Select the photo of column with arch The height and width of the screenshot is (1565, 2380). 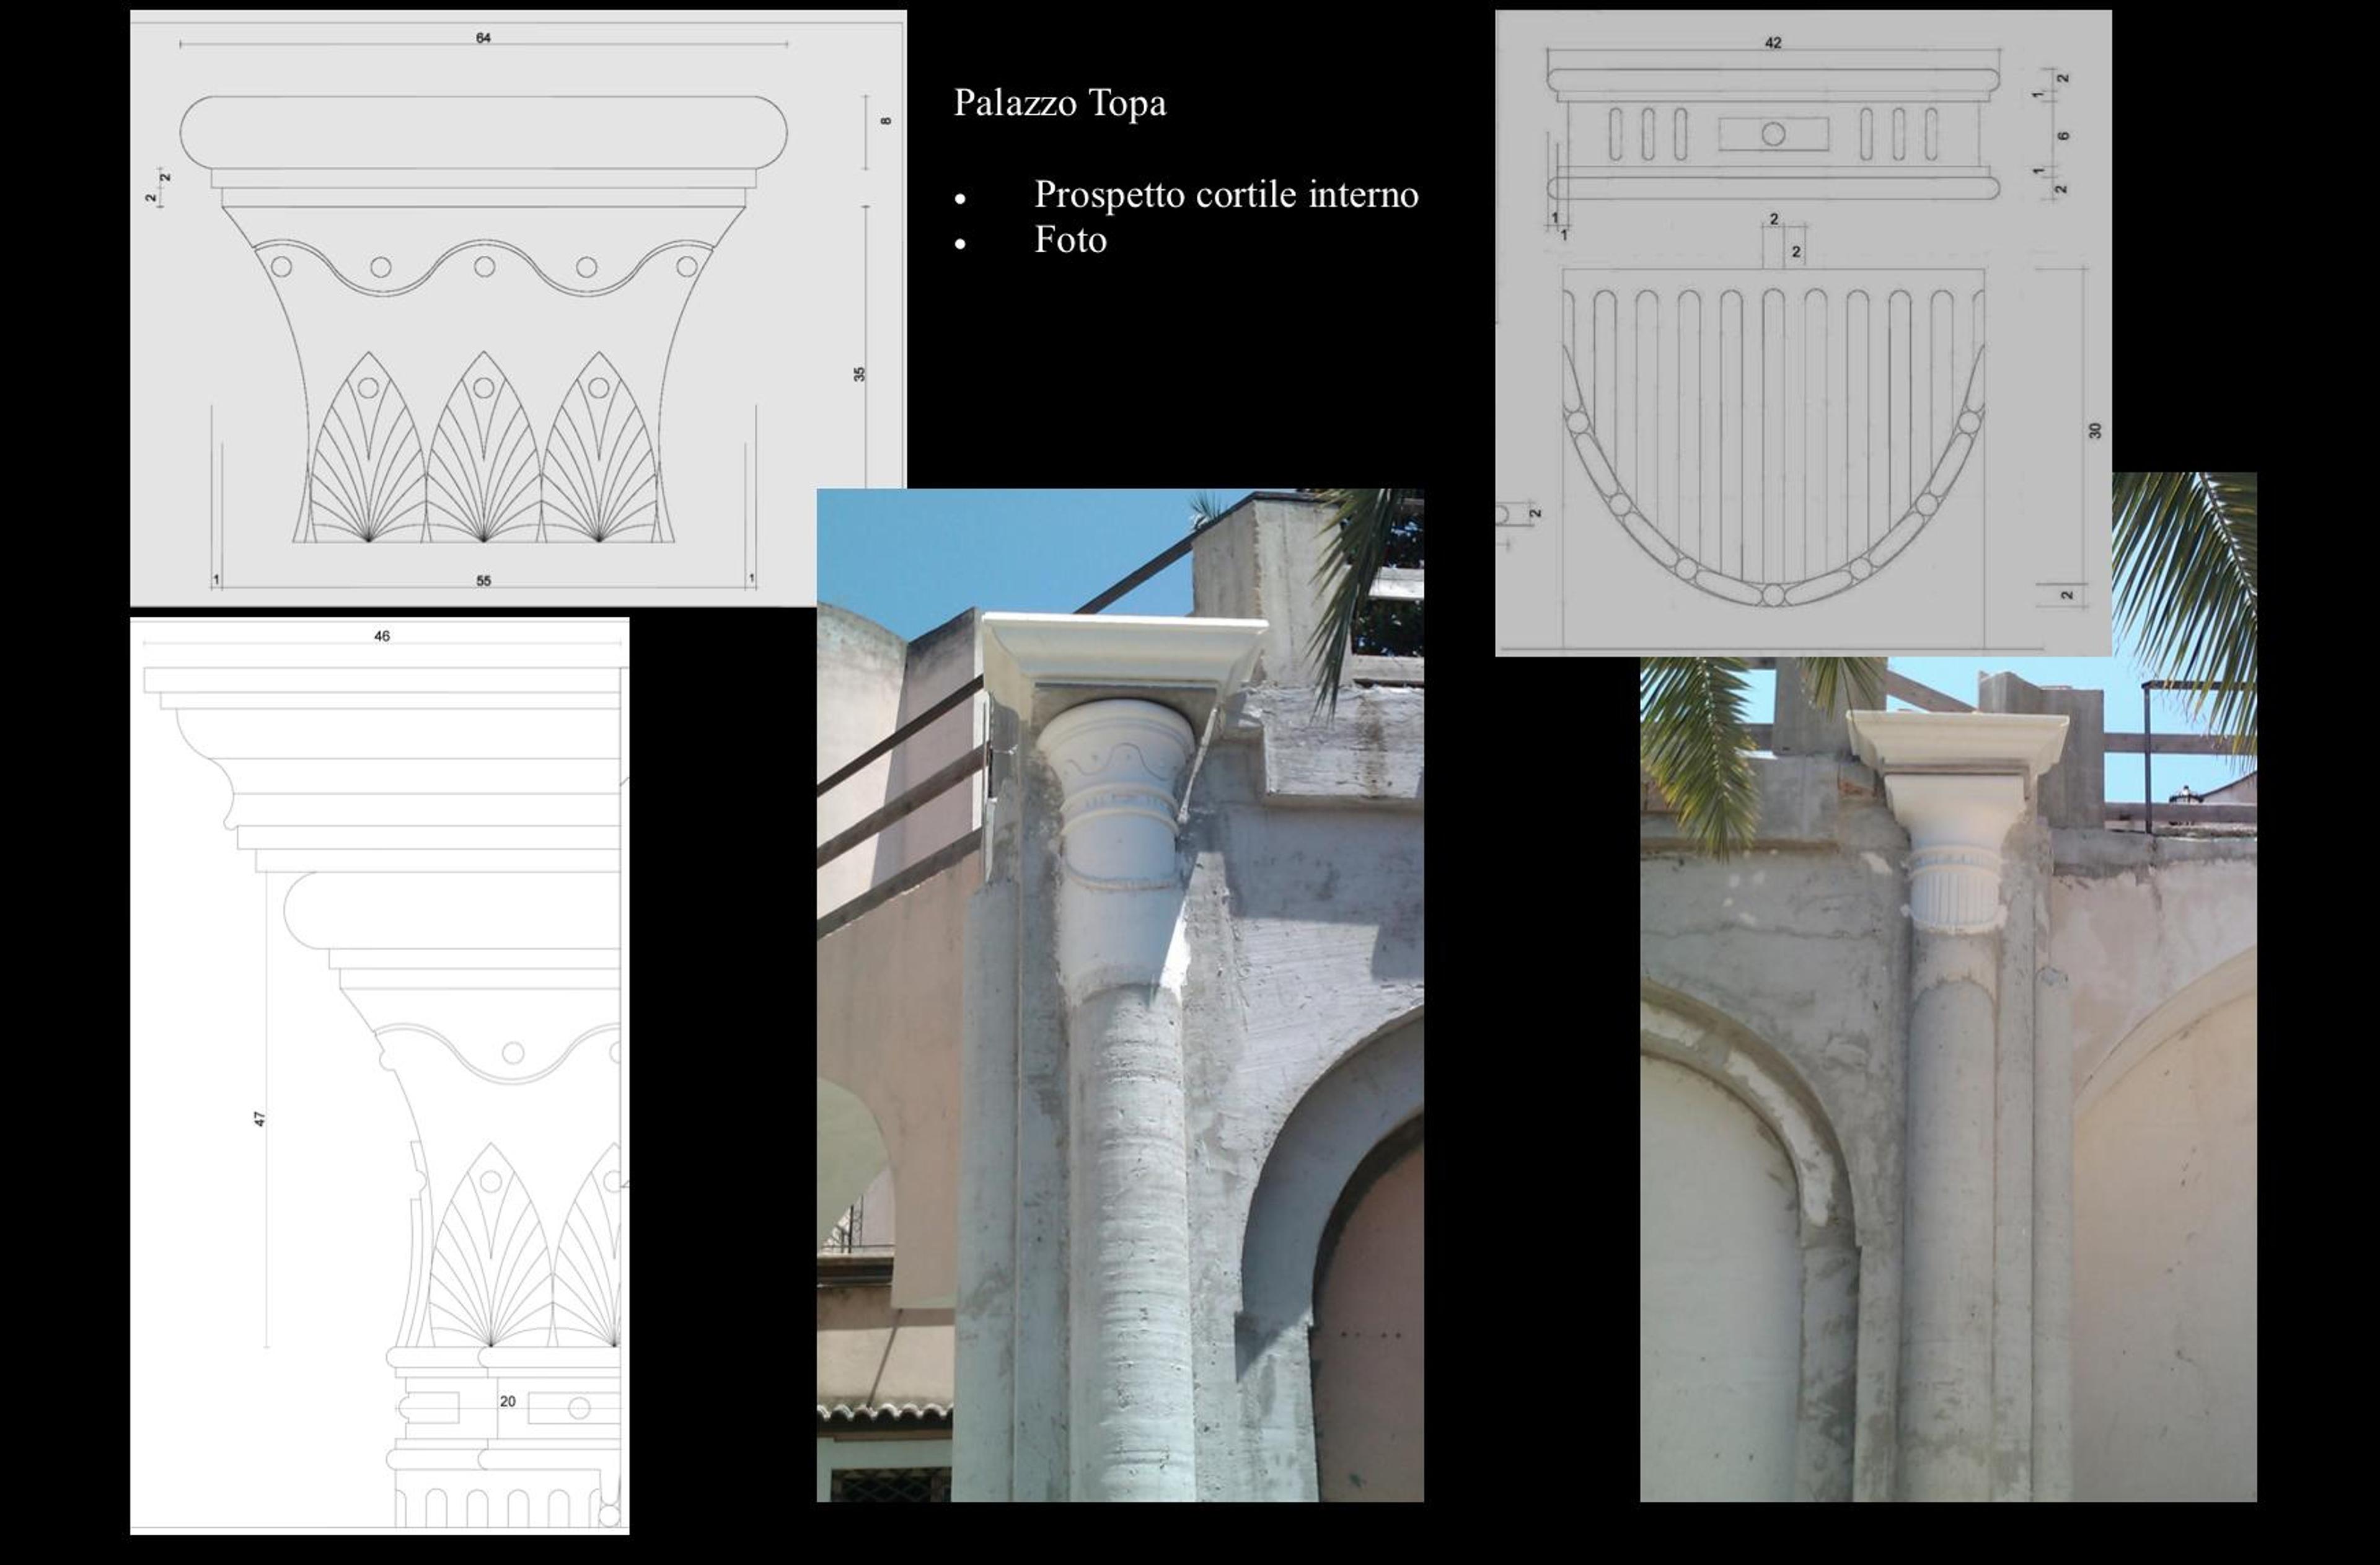pyautogui.click(x=1120, y=995)
